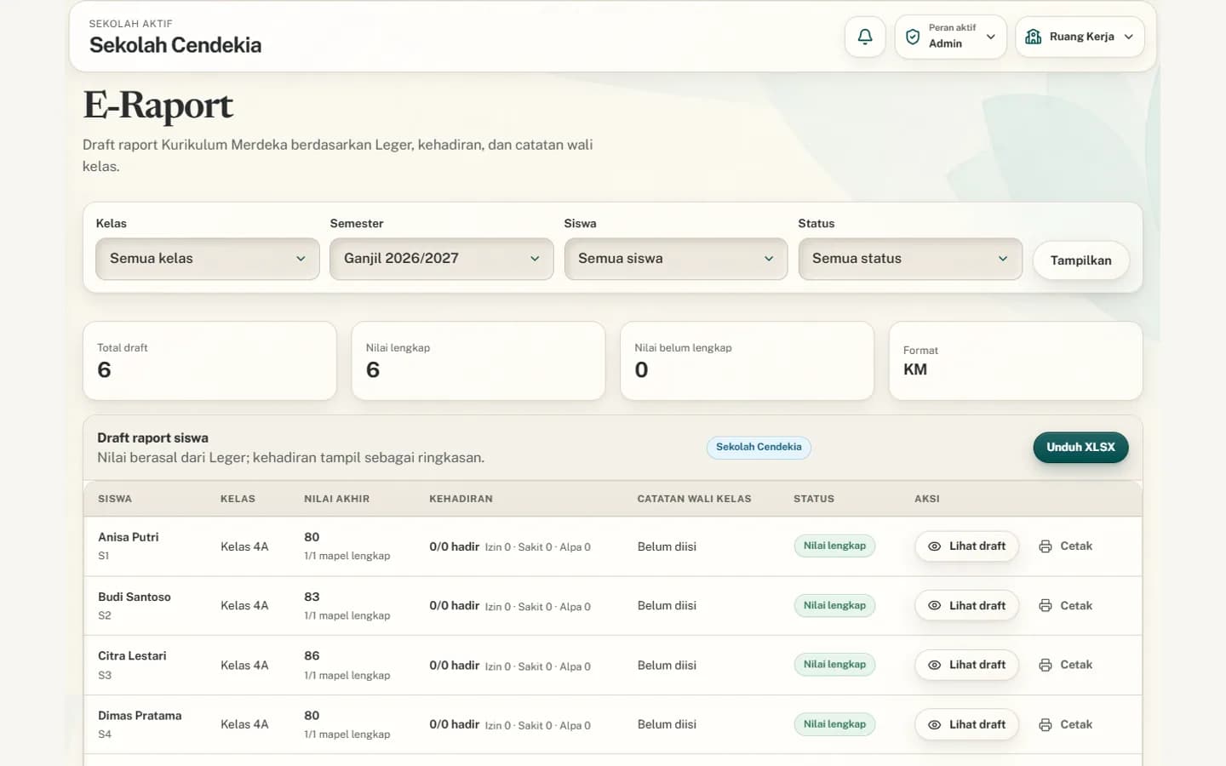The height and width of the screenshot is (766, 1226).
Task: Click the name Budi Santoso
Action: (x=135, y=597)
